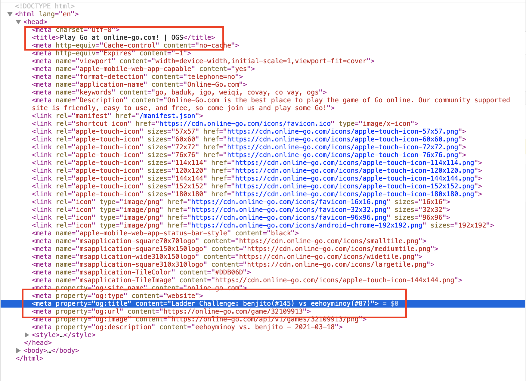Open apple-touch-icon-72x72.png link
Viewport: 526px width, 381px height.
point(342,147)
